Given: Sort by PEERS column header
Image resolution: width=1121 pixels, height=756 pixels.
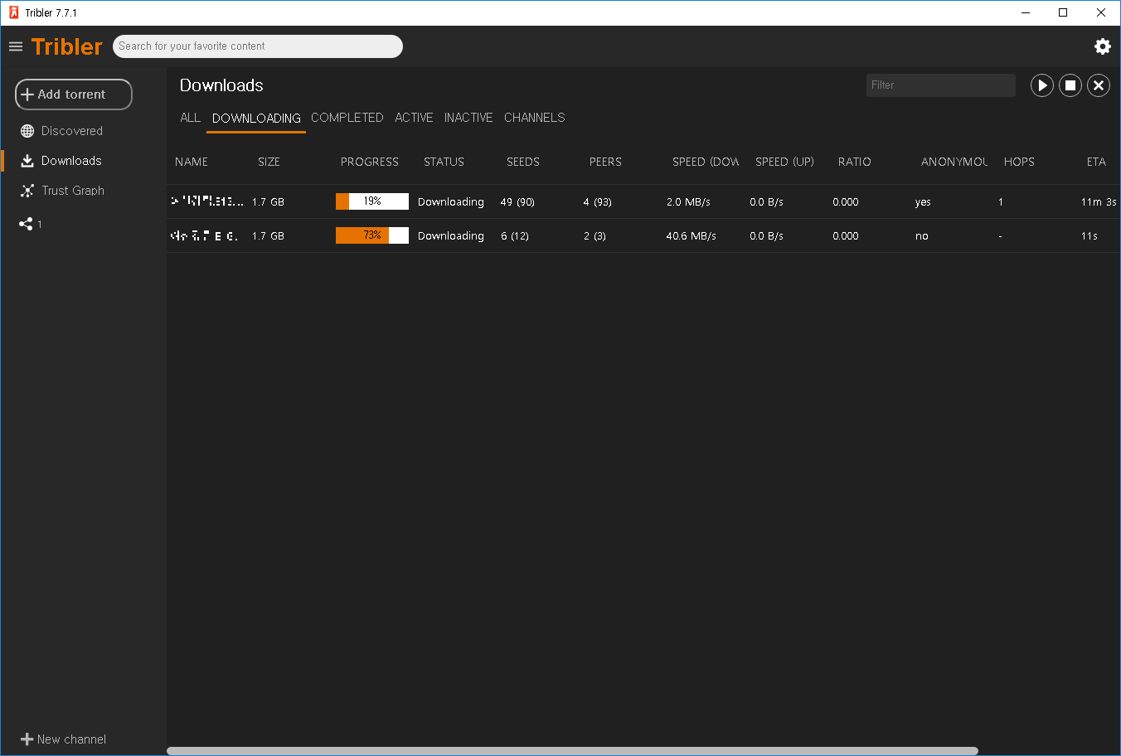Looking at the screenshot, I should point(605,162).
